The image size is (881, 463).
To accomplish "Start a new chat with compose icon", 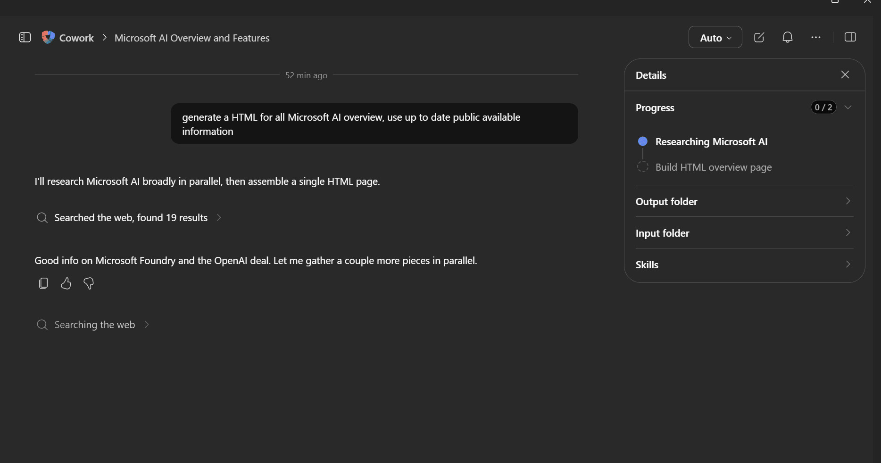I will [x=759, y=37].
